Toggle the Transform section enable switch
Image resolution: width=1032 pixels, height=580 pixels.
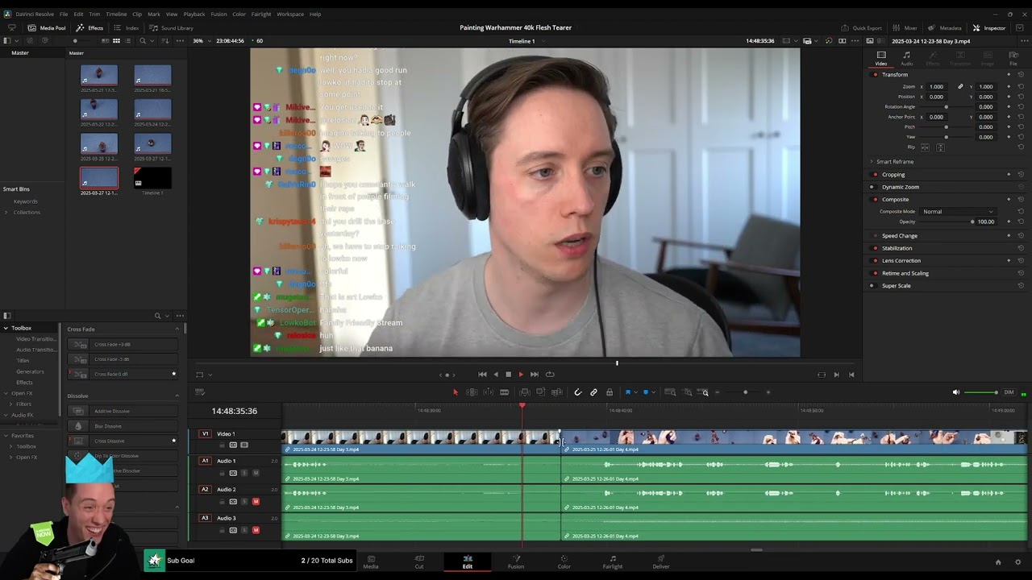pos(876,74)
